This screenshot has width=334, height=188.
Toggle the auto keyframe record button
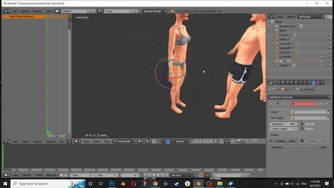coord(201,175)
